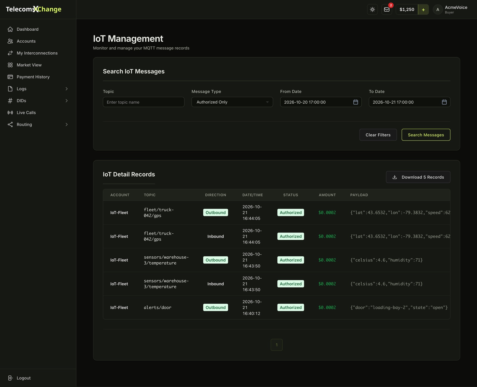
Task: Click the Live Calls broadcast icon
Action: [x=10, y=113]
